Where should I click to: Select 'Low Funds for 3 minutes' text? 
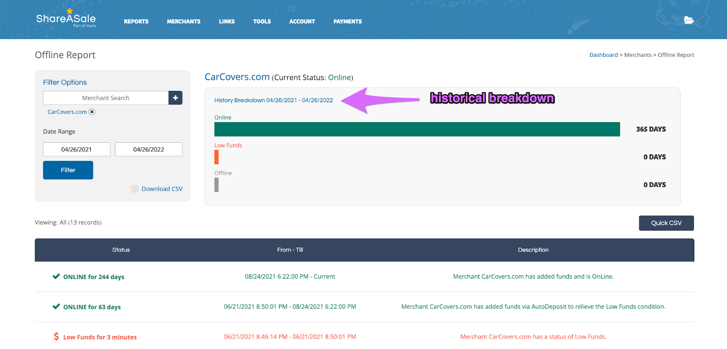pos(100,337)
